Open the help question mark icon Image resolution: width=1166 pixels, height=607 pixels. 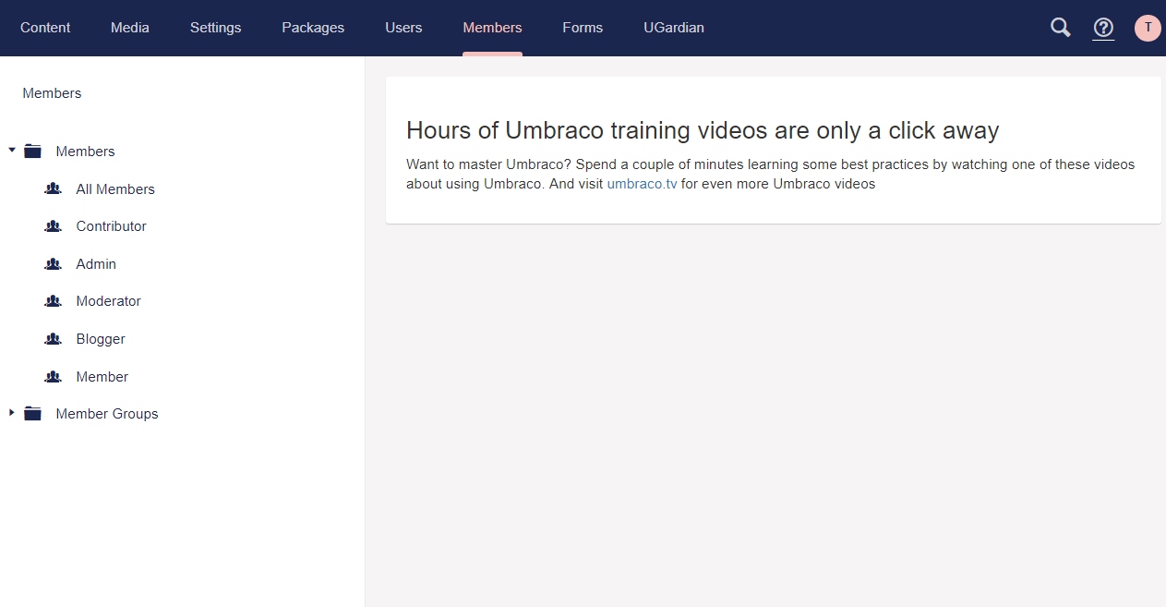pos(1103,28)
